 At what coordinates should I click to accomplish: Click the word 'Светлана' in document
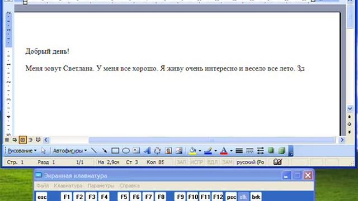(x=78, y=68)
